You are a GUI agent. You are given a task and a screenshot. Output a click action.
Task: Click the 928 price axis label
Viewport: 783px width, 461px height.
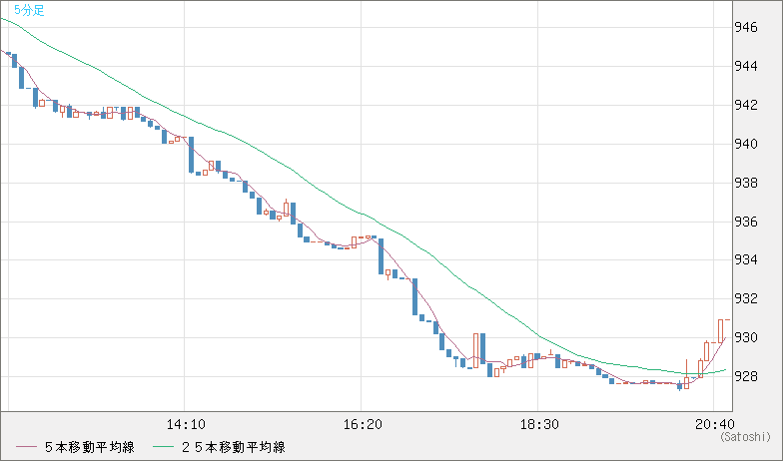click(745, 377)
